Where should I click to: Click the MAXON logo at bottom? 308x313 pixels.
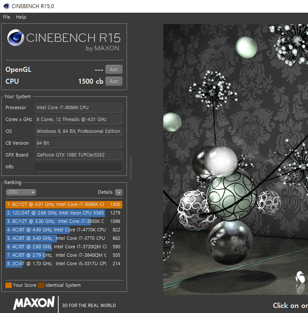point(34,303)
